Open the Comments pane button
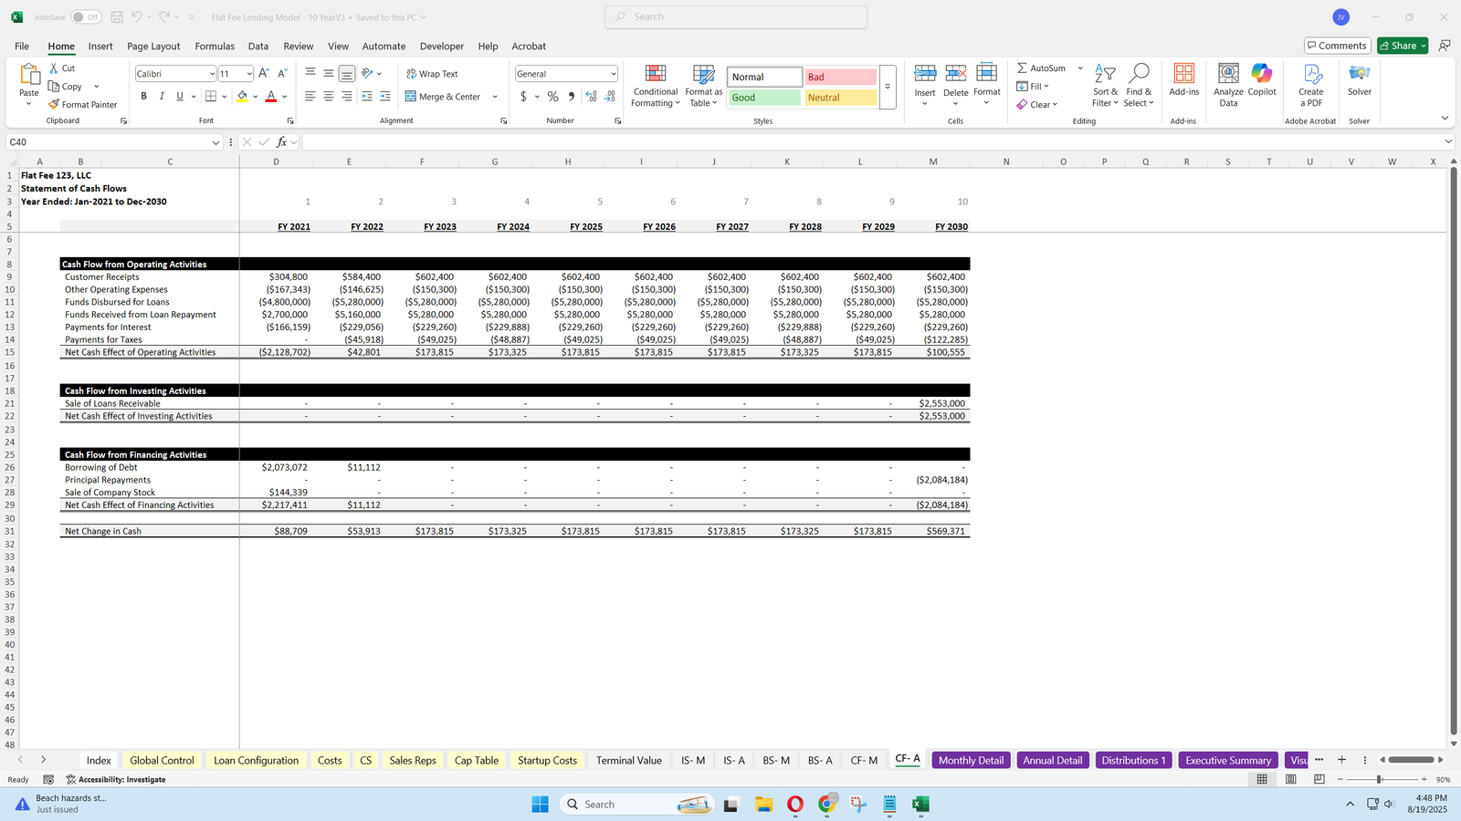The image size is (1461, 821). pos(1336,46)
